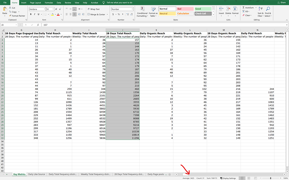Open Format as Table gallery
Viewport: 289px width, 180px height.
(153, 12)
